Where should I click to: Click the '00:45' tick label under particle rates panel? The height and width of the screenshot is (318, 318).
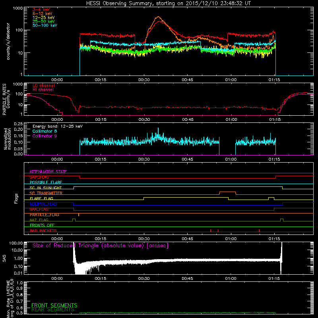coord(188,120)
